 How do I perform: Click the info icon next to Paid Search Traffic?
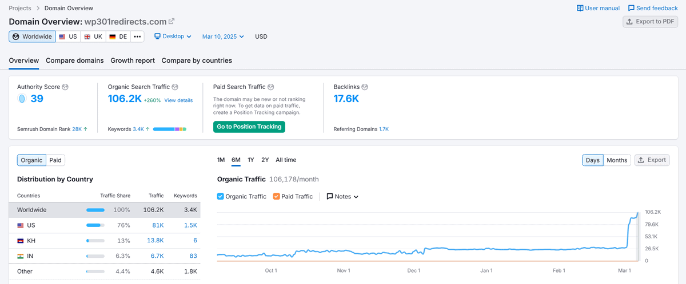[271, 87]
